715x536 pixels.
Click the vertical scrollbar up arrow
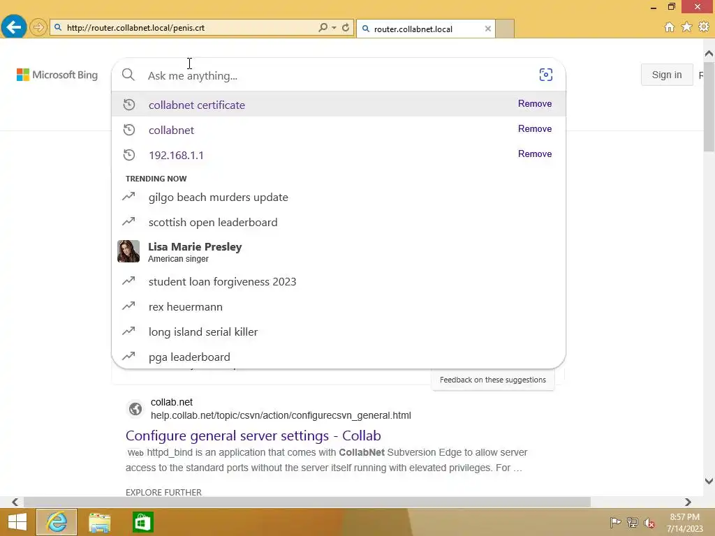pos(709,54)
